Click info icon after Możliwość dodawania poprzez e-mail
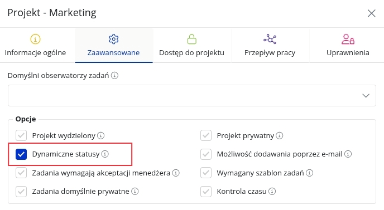This screenshot has height=210, width=384. pos(348,154)
